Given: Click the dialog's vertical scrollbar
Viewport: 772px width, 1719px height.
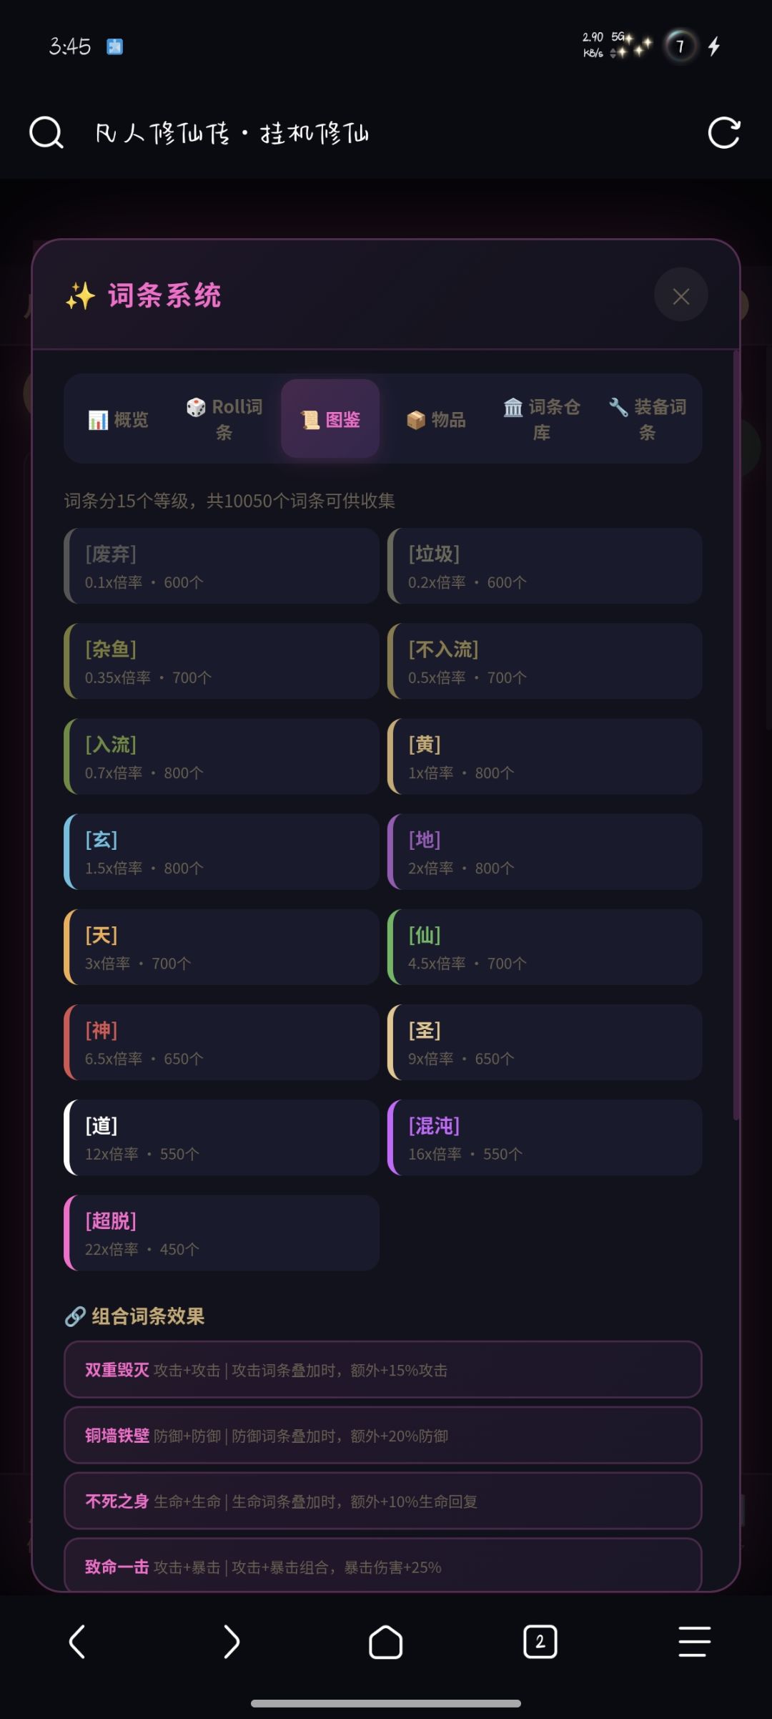Looking at the screenshot, I should click(736, 737).
